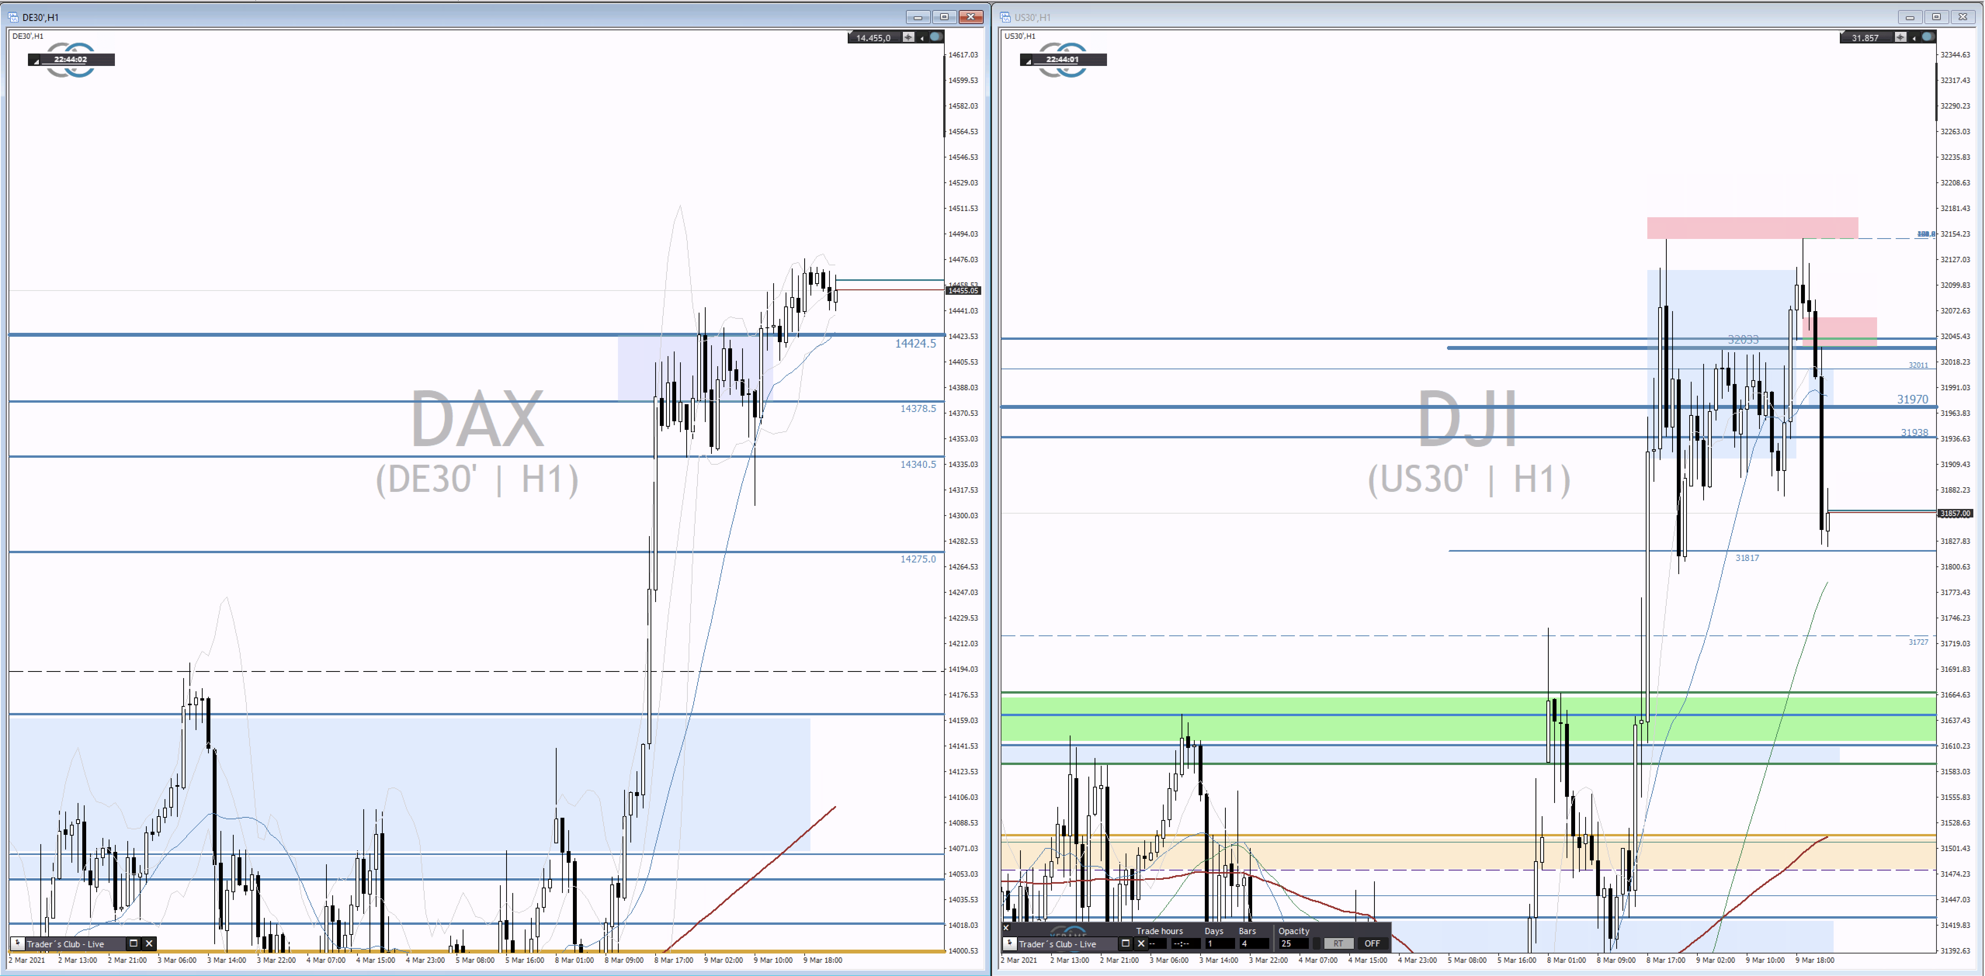
Task: Click the 14455.05 current price tag on DAX axis
Action: click(x=963, y=291)
